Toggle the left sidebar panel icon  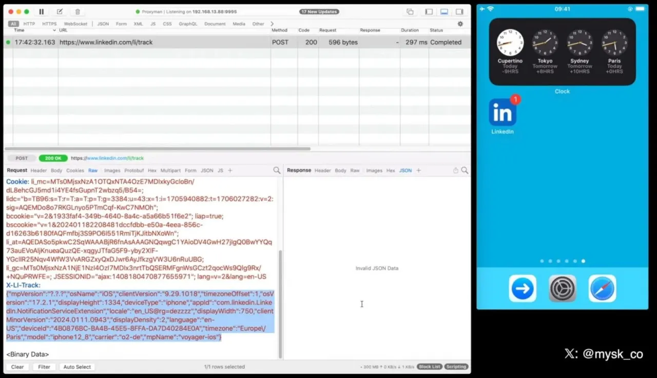[x=429, y=11]
